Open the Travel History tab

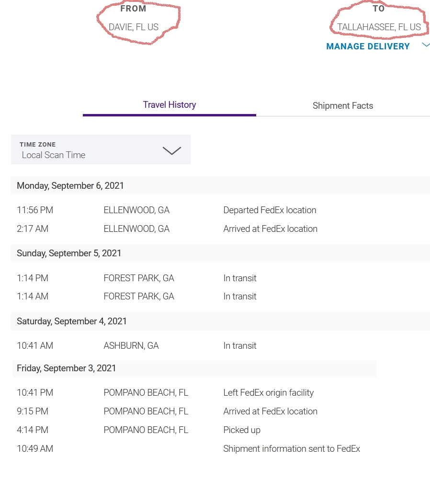pyautogui.click(x=169, y=105)
